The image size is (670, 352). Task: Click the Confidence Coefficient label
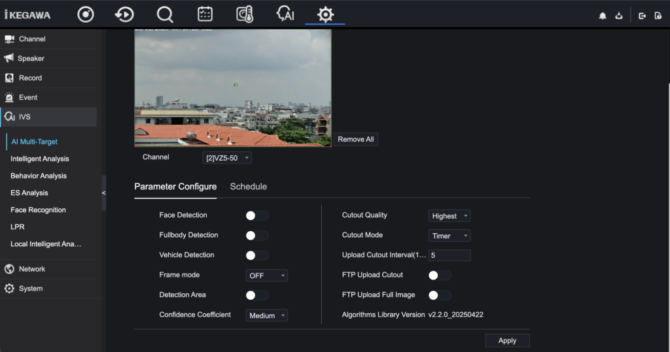click(195, 315)
